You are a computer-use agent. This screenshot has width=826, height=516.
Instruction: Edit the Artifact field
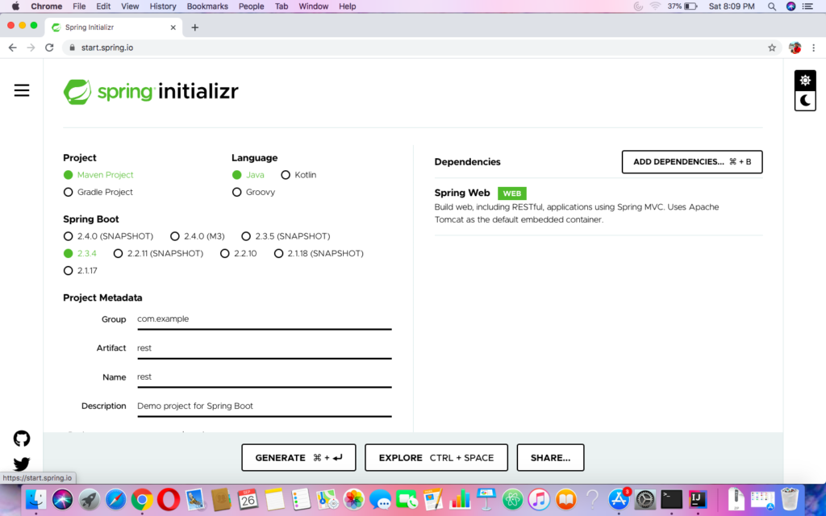tap(264, 348)
